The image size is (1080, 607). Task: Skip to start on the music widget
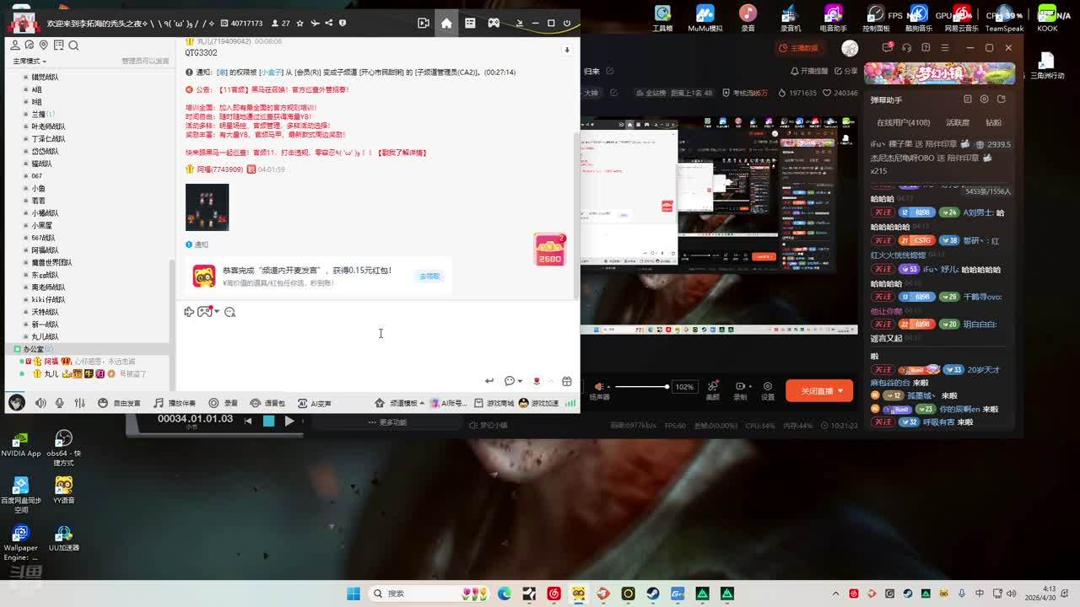click(248, 421)
